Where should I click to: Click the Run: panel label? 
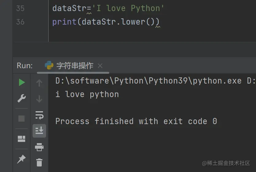click(x=25, y=65)
